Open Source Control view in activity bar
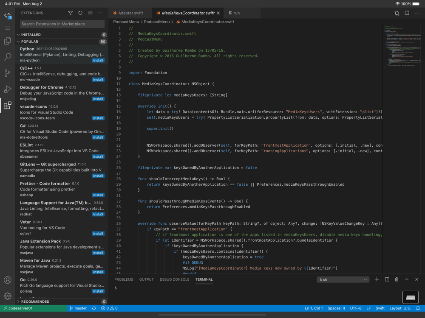425x318 pixels. [x=8, y=73]
